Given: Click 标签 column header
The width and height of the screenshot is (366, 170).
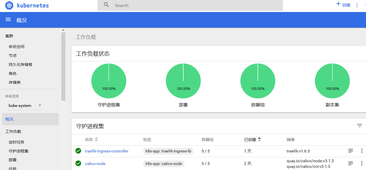Looking at the screenshot, I should click(147, 140).
